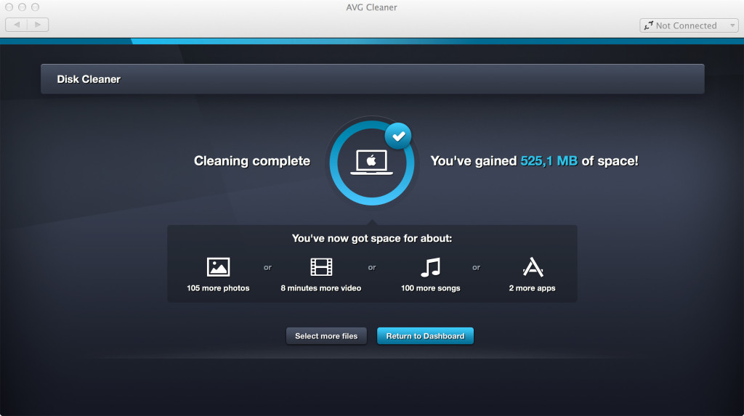Click the Mac laptop icon in the circle
The width and height of the screenshot is (744, 416).
click(x=371, y=163)
